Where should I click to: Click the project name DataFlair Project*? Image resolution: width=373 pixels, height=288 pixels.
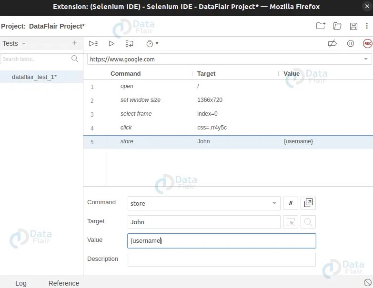pyautogui.click(x=57, y=26)
